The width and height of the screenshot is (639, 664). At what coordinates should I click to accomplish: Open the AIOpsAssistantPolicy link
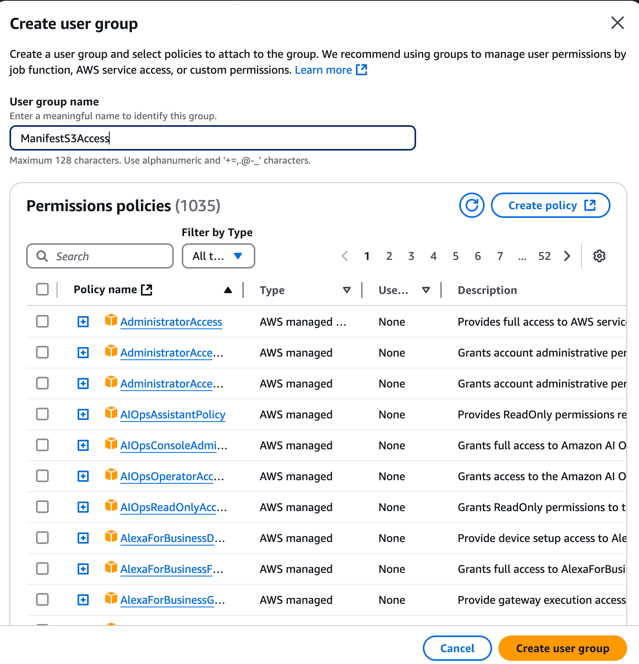point(173,414)
